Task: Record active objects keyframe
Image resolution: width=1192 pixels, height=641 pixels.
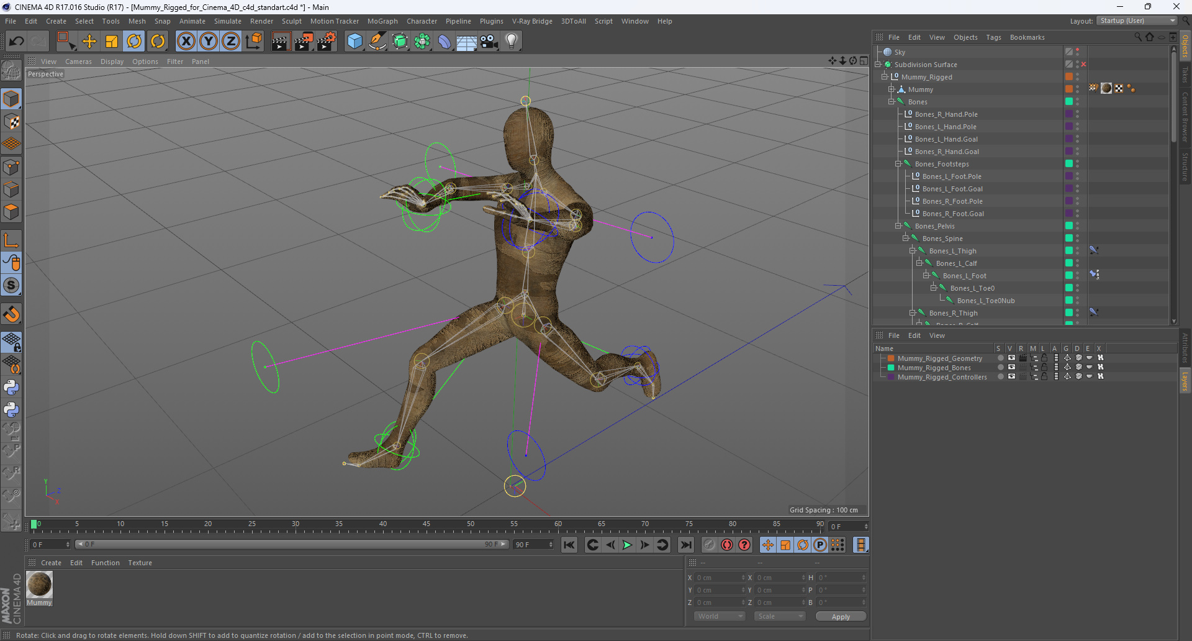Action: 710,545
